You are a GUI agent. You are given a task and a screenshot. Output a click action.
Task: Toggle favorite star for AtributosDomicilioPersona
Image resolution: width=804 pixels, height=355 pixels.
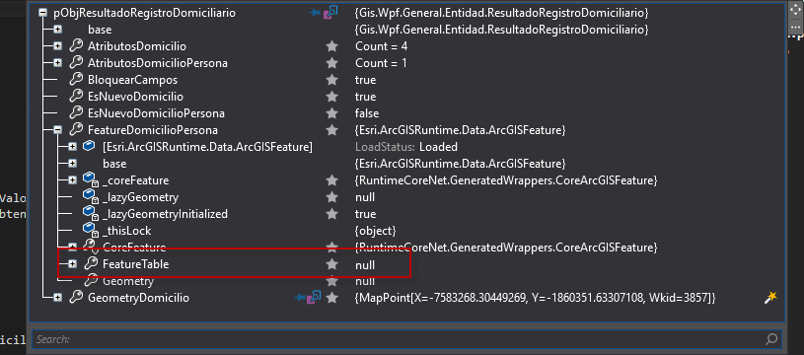(x=332, y=63)
